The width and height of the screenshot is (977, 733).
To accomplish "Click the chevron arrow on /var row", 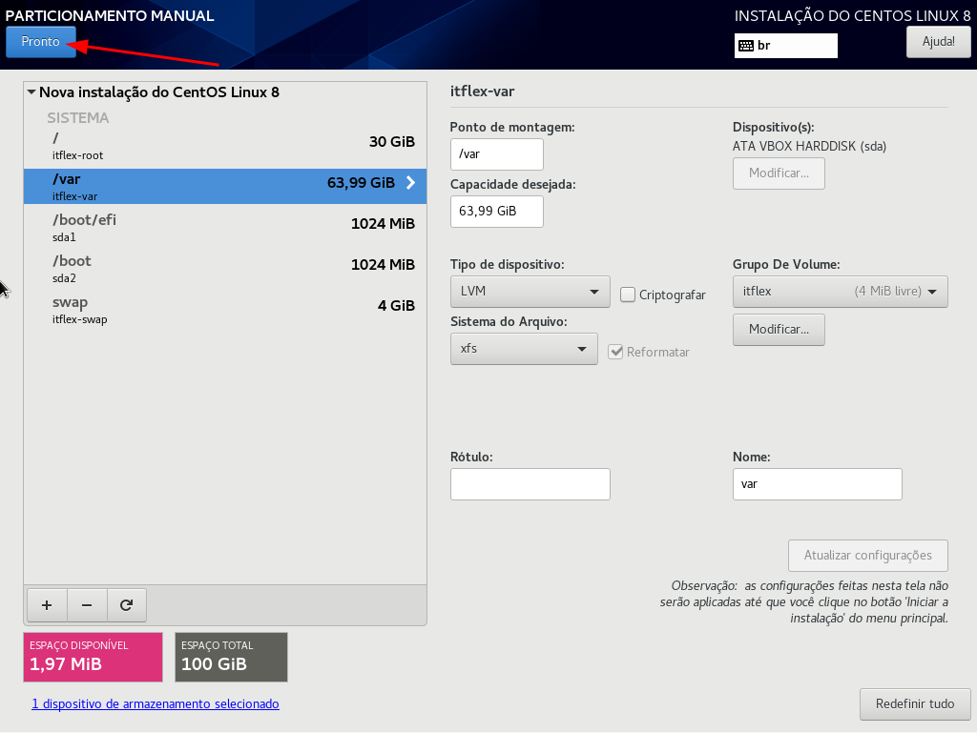I will point(410,182).
